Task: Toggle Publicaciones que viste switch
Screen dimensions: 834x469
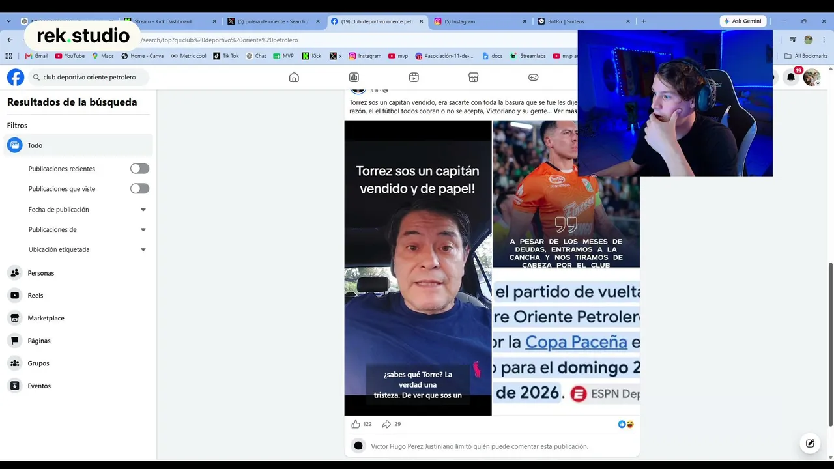Action: point(139,188)
